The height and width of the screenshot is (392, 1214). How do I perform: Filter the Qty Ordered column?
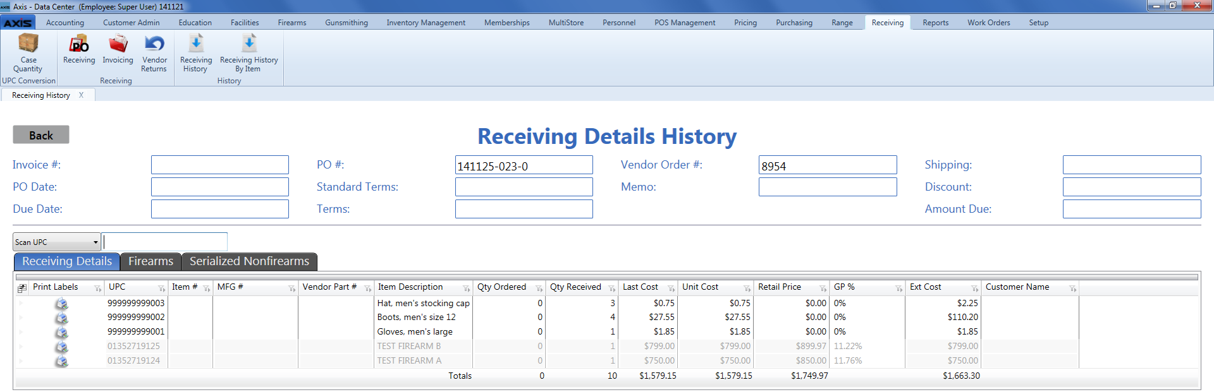pos(539,288)
